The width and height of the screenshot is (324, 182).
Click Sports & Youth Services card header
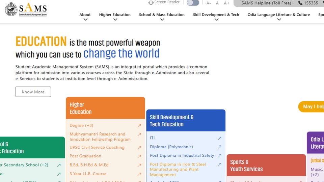pos(266,165)
